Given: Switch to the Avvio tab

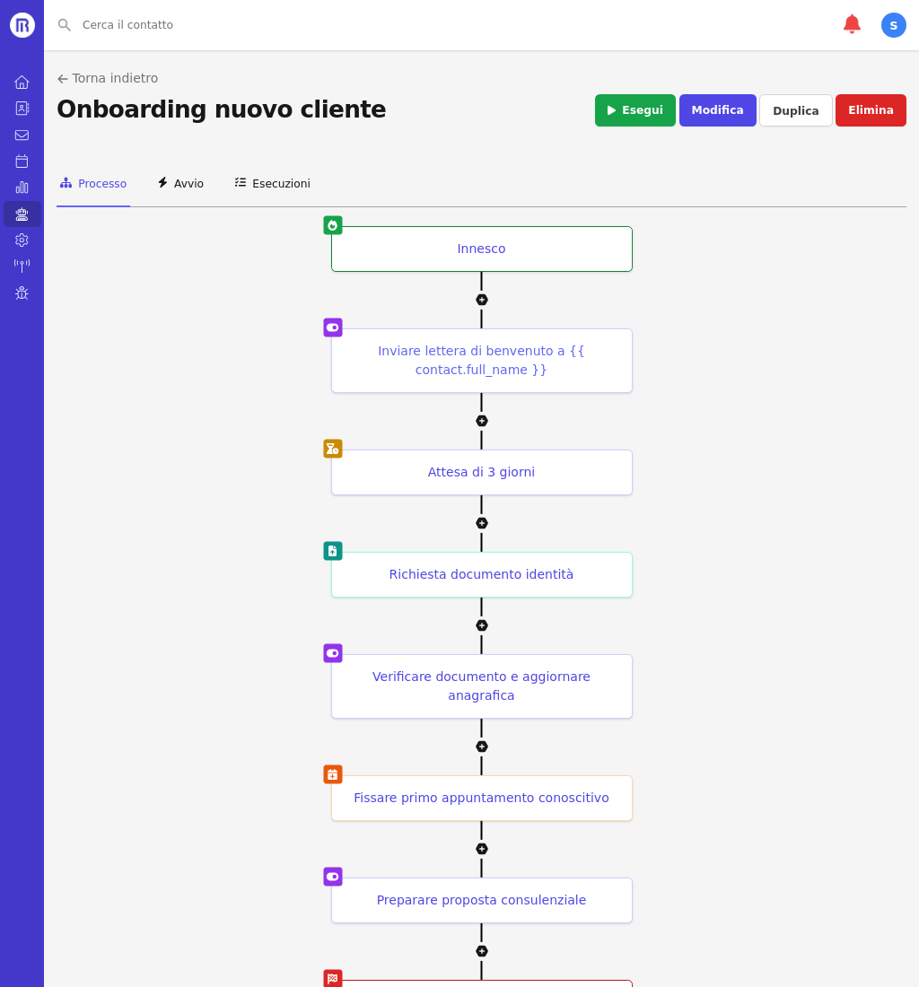Looking at the screenshot, I should 179,183.
